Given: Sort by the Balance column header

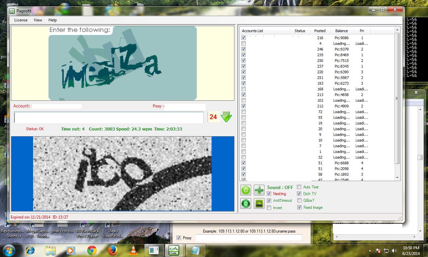Looking at the screenshot, I should point(341,31).
